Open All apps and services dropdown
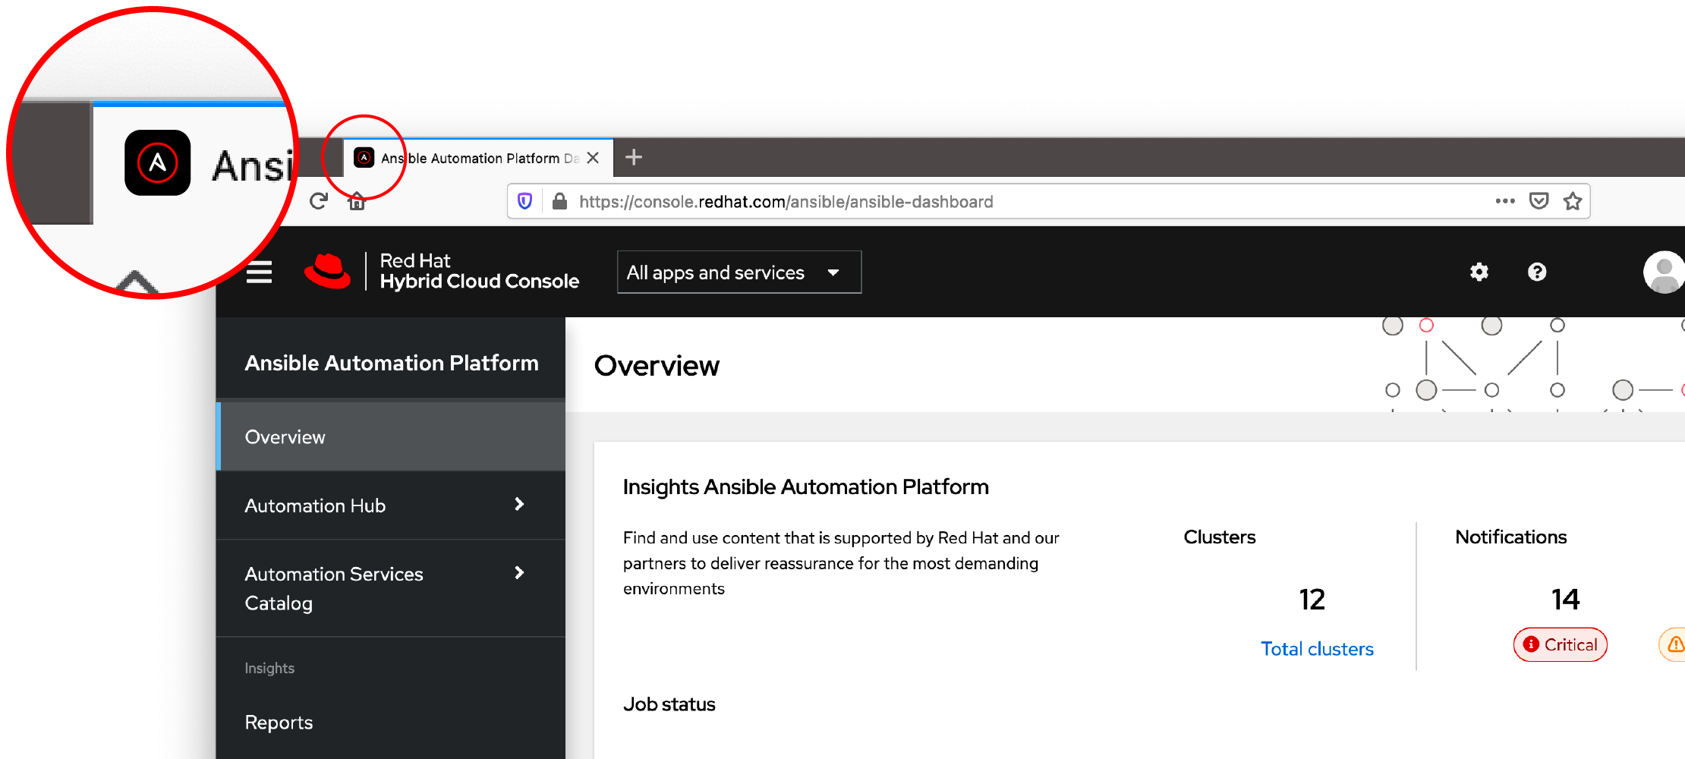1685x759 pixels. (739, 272)
